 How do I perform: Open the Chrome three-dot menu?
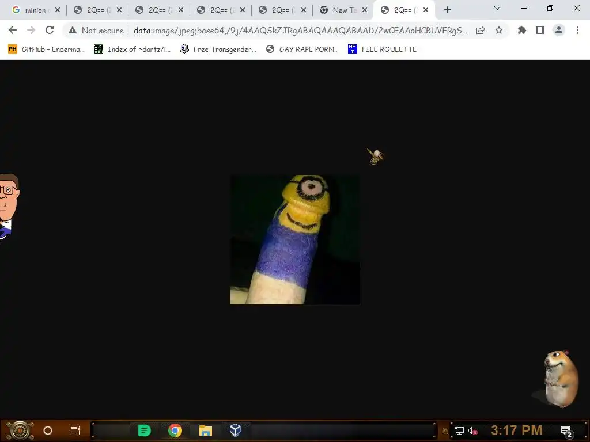577,30
